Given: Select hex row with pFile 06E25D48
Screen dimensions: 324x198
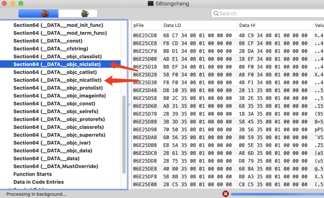Looking at the screenshot, I should coord(228,90).
